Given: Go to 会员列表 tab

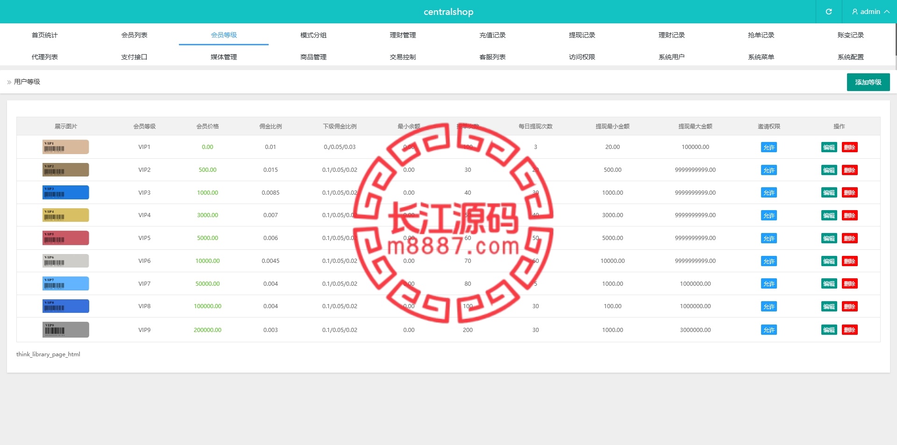Looking at the screenshot, I should tap(134, 35).
